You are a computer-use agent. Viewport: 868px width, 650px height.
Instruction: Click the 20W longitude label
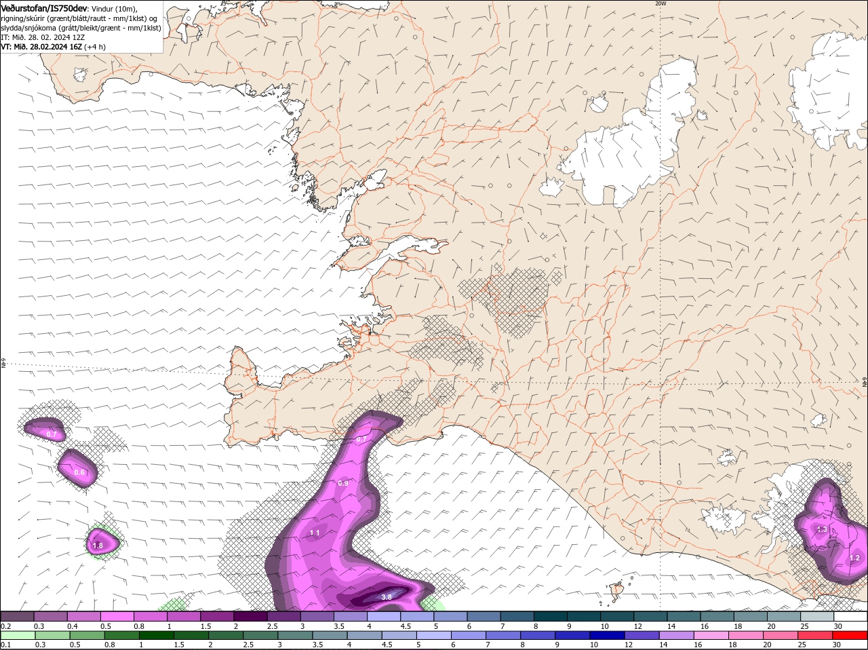point(661,3)
